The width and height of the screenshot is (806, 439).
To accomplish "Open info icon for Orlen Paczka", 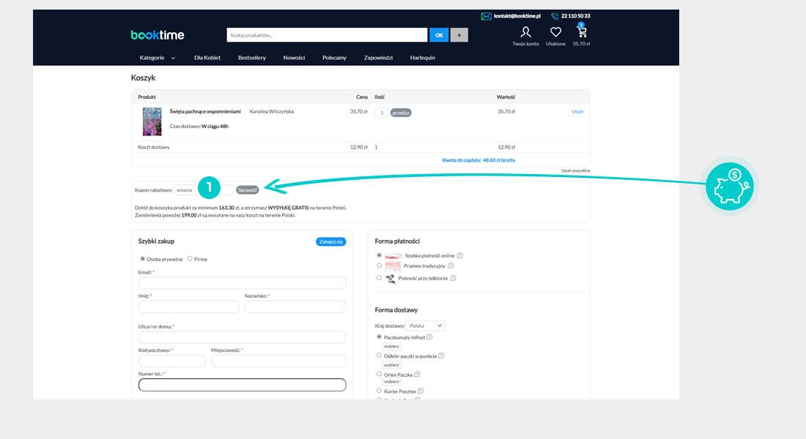I will tap(417, 375).
